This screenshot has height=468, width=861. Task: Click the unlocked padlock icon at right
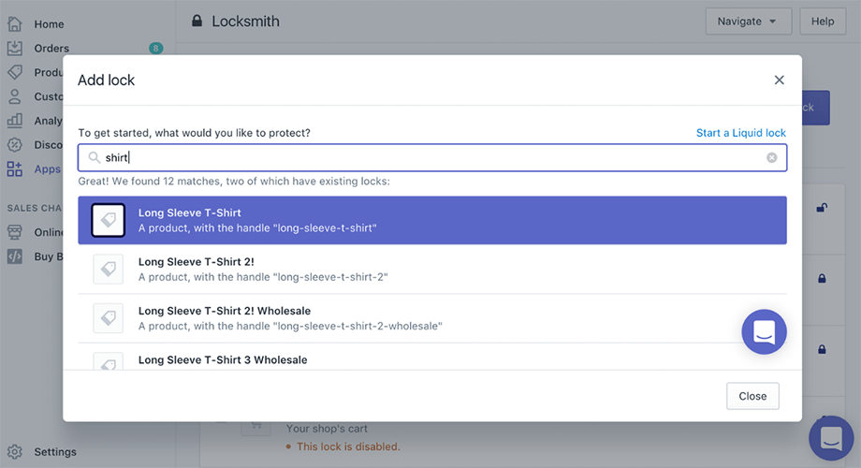tap(822, 208)
